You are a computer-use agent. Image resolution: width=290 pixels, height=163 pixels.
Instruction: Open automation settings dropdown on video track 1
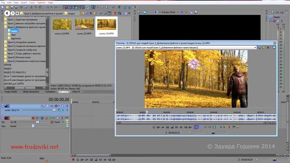tap(59, 106)
